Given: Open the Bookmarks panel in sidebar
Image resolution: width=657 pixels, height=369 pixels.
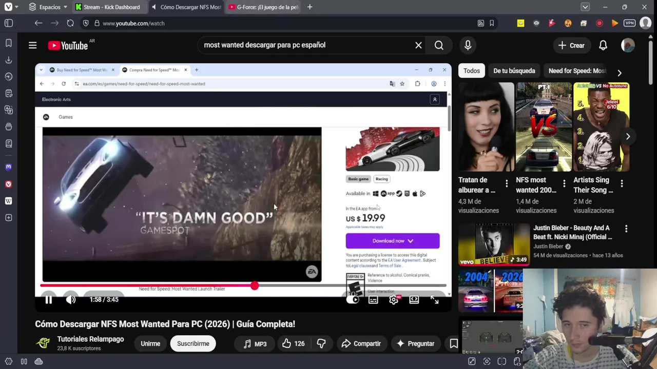Looking at the screenshot, I should (x=9, y=43).
